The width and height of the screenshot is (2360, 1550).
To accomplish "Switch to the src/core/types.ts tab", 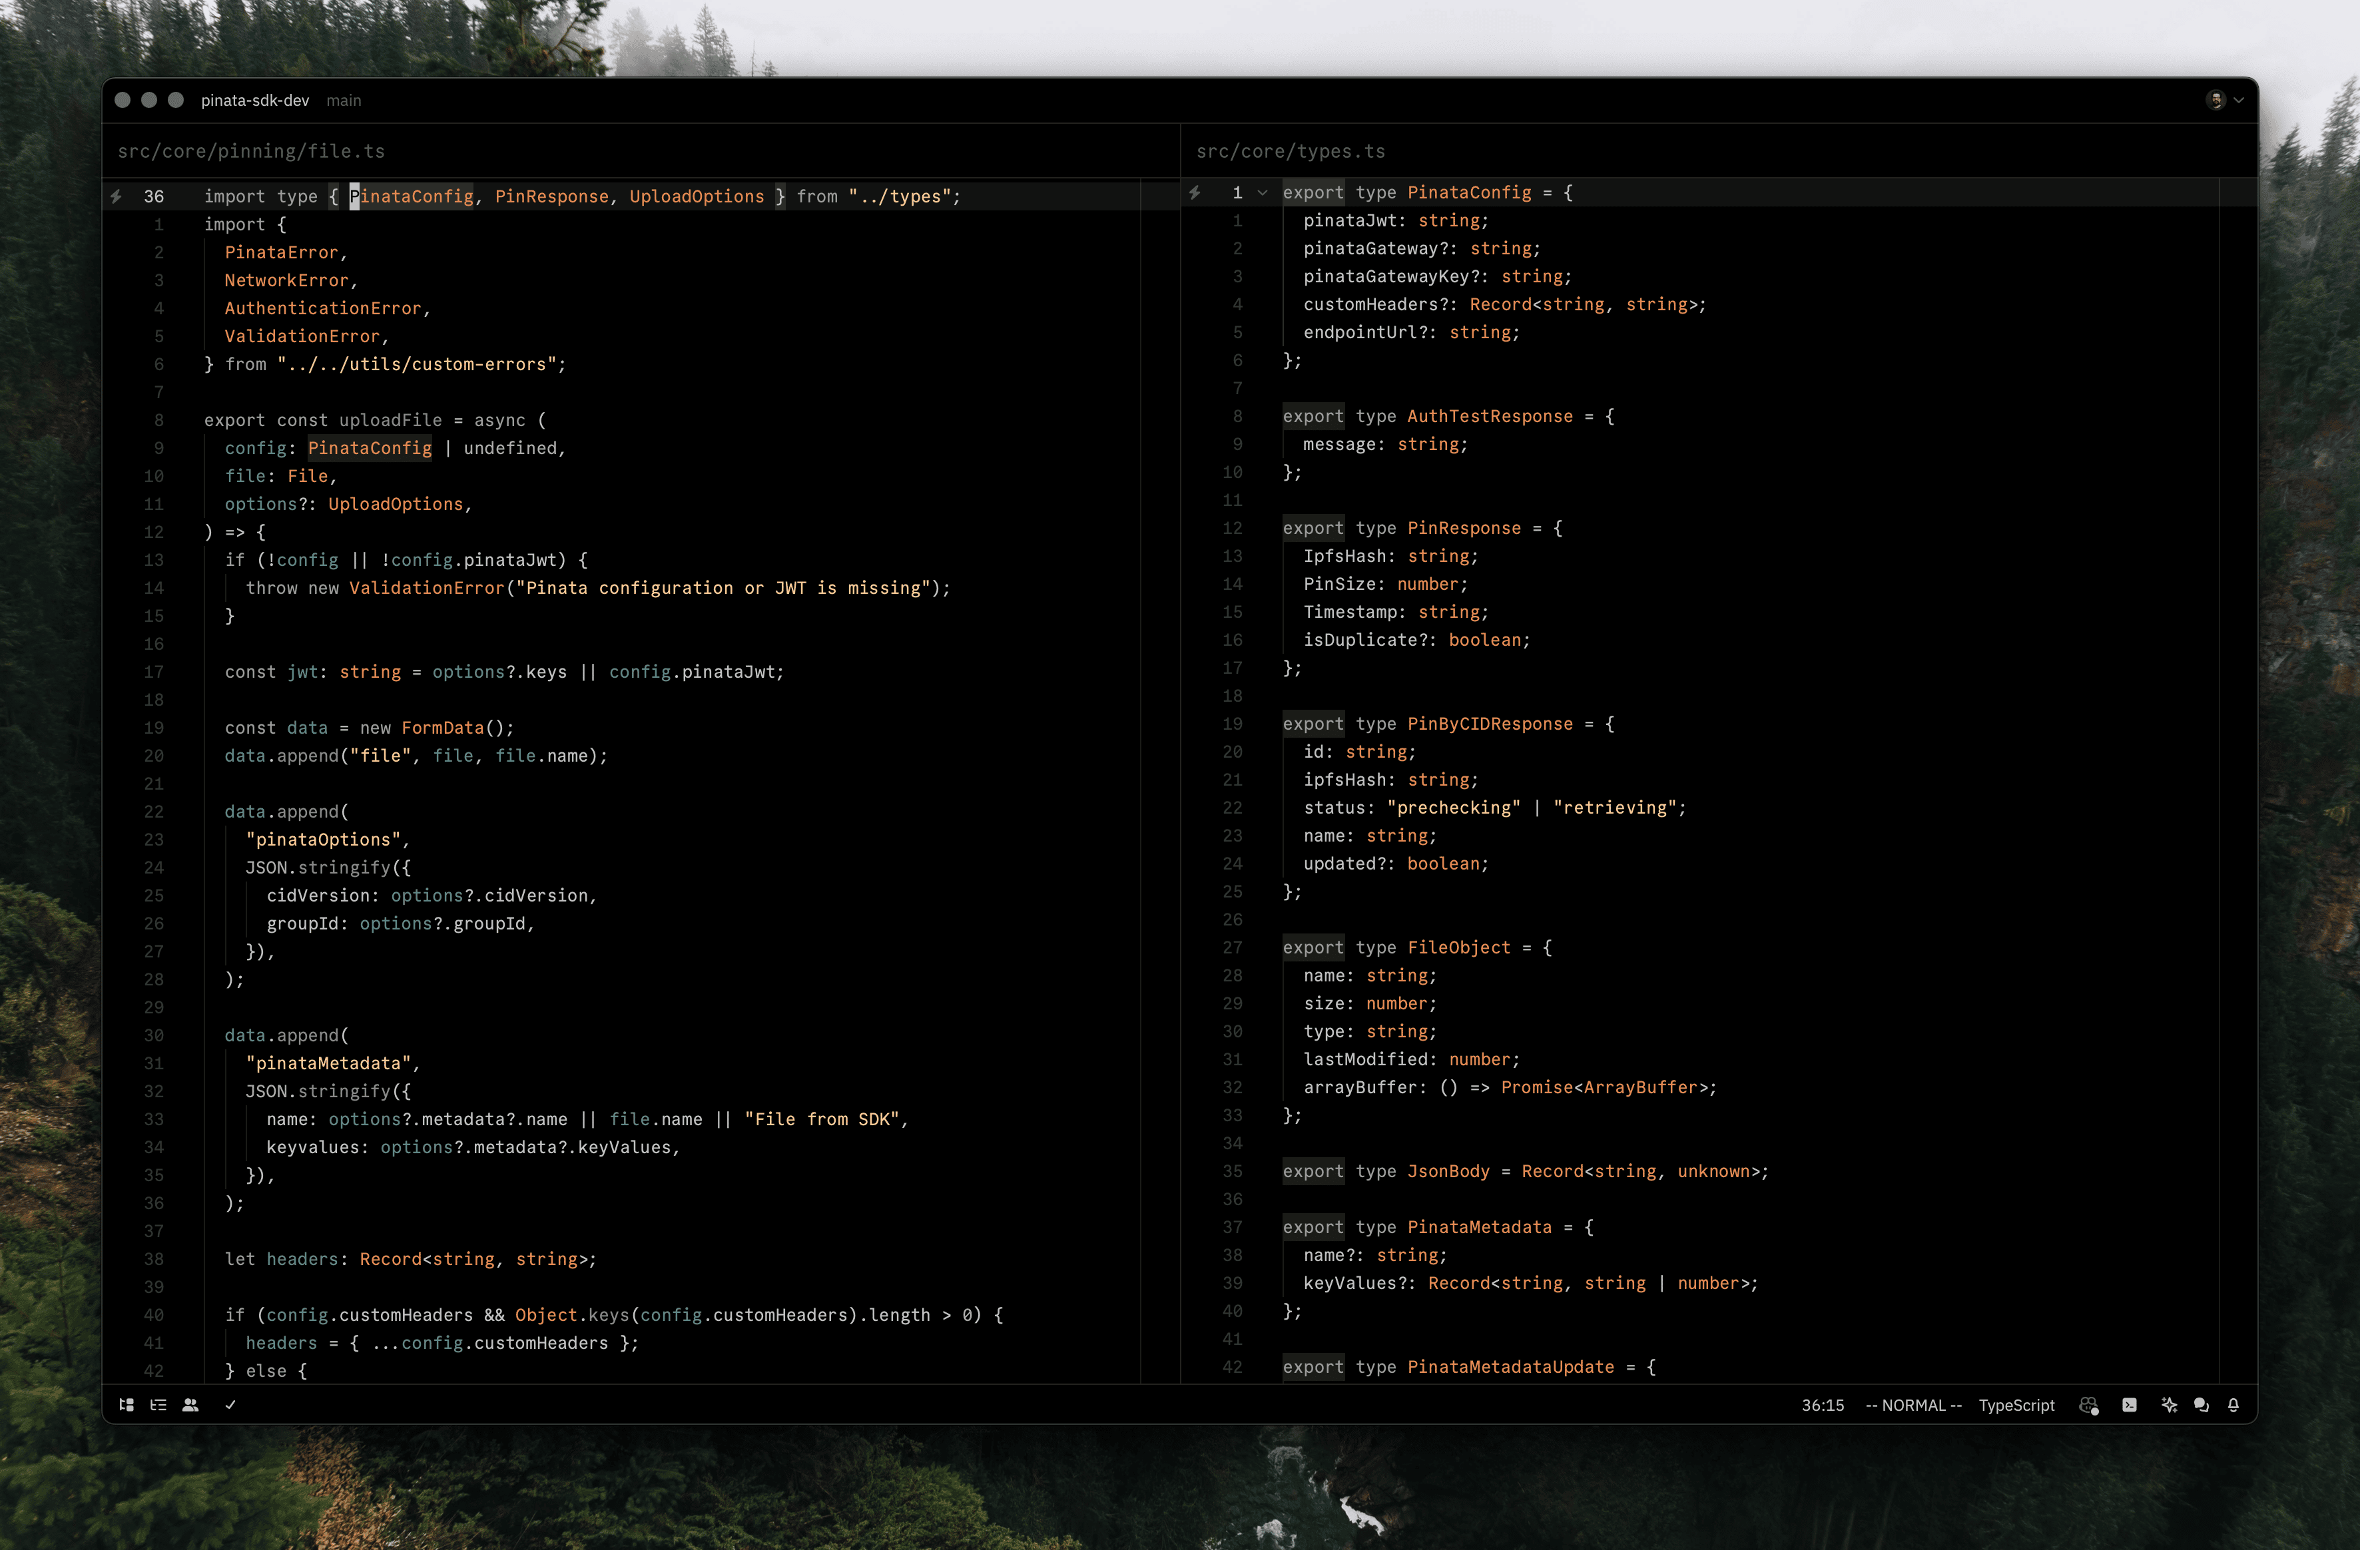I will pos(1290,150).
